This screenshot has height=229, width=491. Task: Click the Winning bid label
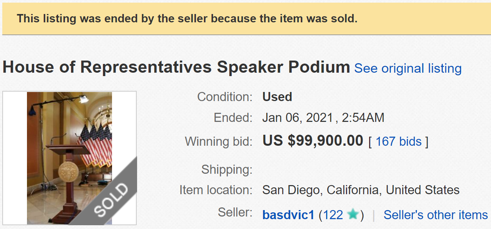click(218, 142)
